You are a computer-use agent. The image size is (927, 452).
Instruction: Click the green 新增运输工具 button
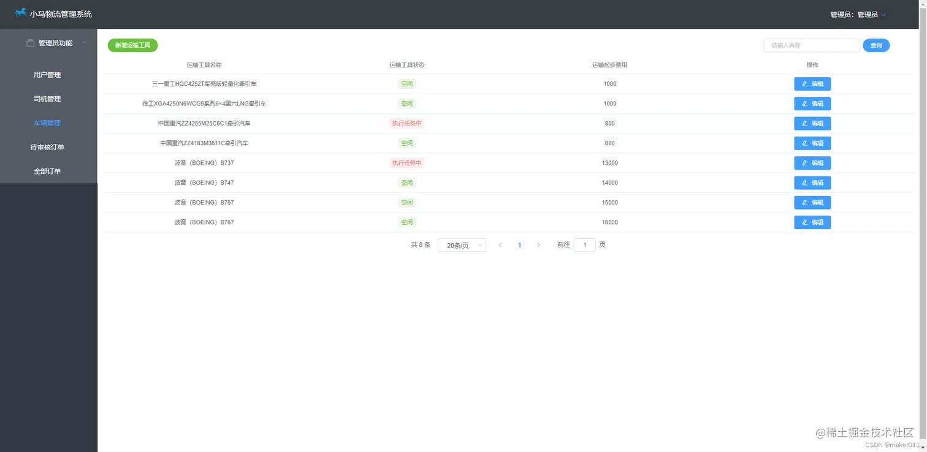pos(132,45)
